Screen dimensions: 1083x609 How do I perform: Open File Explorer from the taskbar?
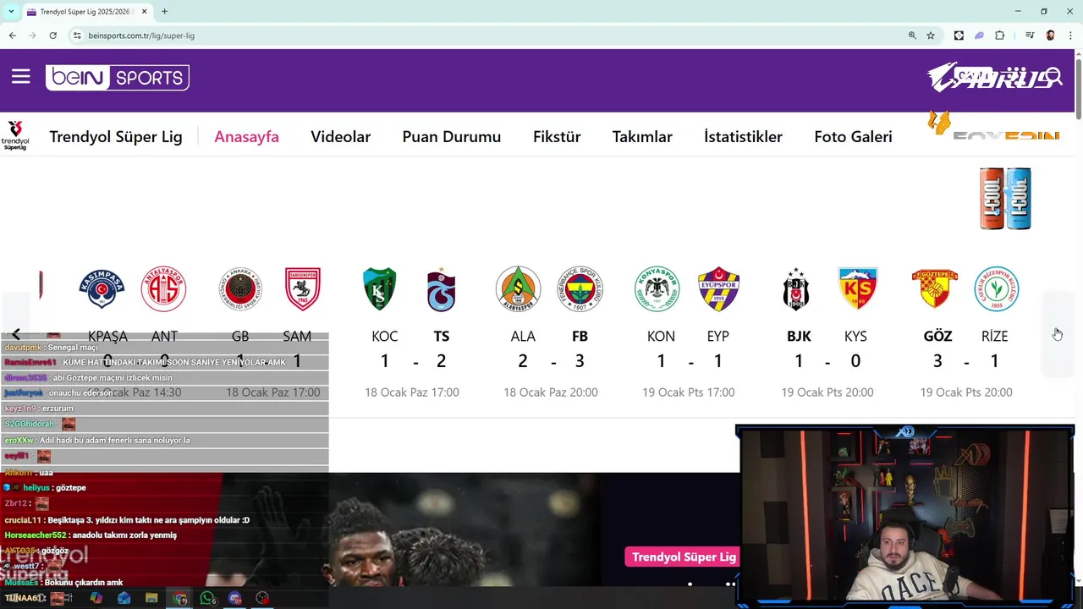pyautogui.click(x=151, y=598)
